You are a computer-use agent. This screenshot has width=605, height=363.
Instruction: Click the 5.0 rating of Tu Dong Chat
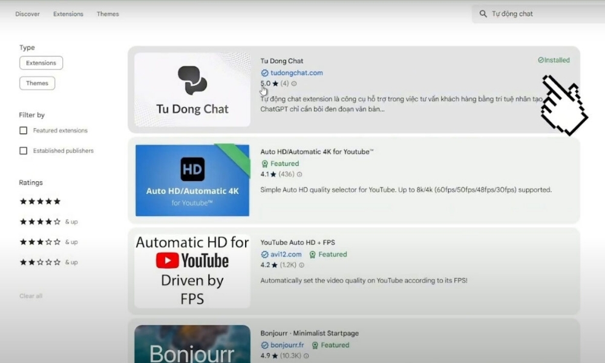point(266,83)
